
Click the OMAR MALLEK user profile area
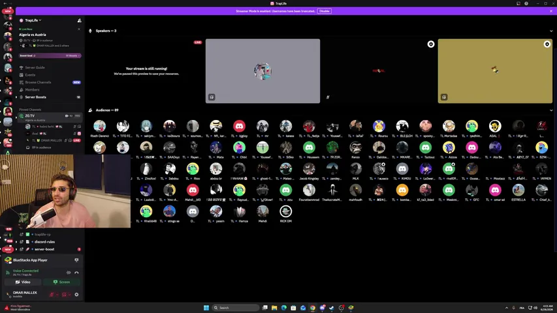coord(25,294)
